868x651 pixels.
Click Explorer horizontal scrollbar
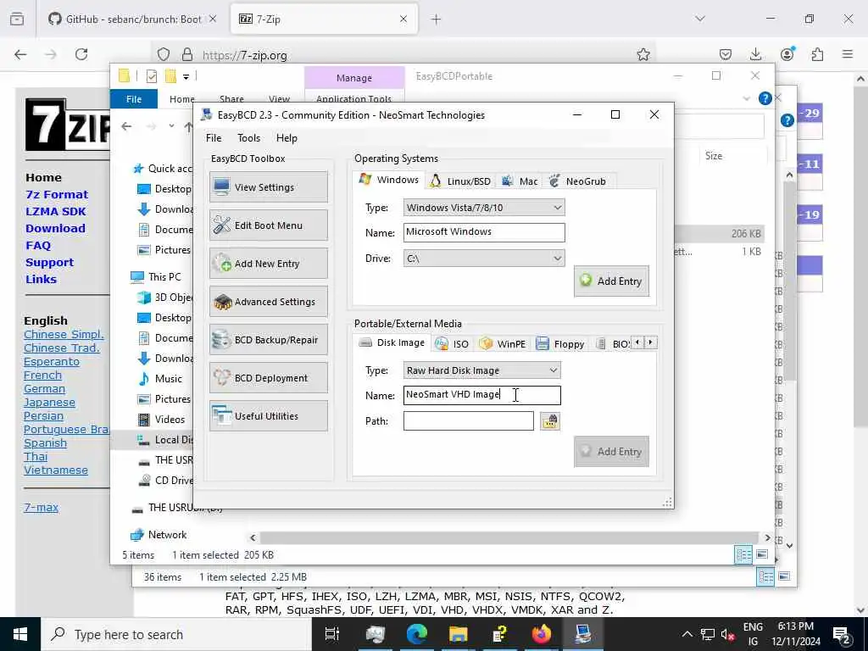click(x=509, y=537)
